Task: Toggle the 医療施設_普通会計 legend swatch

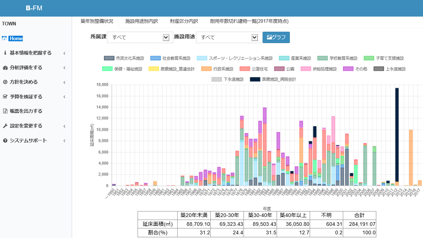Action: pos(154,69)
